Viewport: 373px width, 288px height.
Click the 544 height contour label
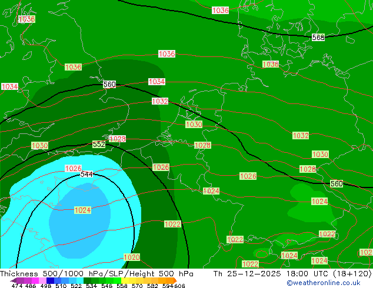(x=86, y=175)
